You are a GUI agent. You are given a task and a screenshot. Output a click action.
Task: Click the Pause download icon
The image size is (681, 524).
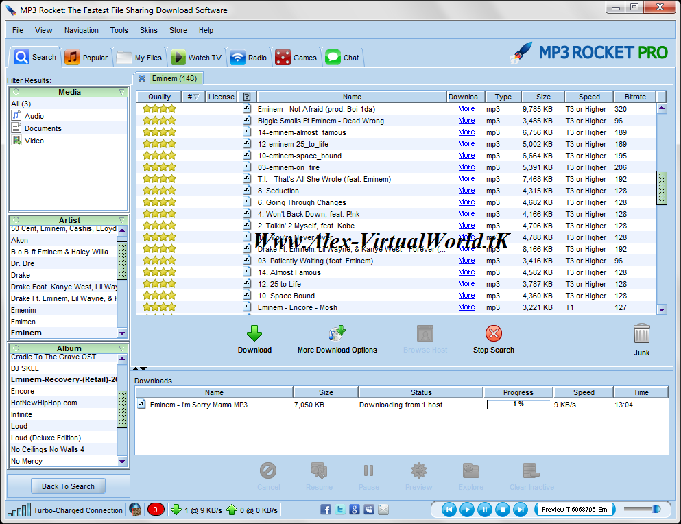369,471
